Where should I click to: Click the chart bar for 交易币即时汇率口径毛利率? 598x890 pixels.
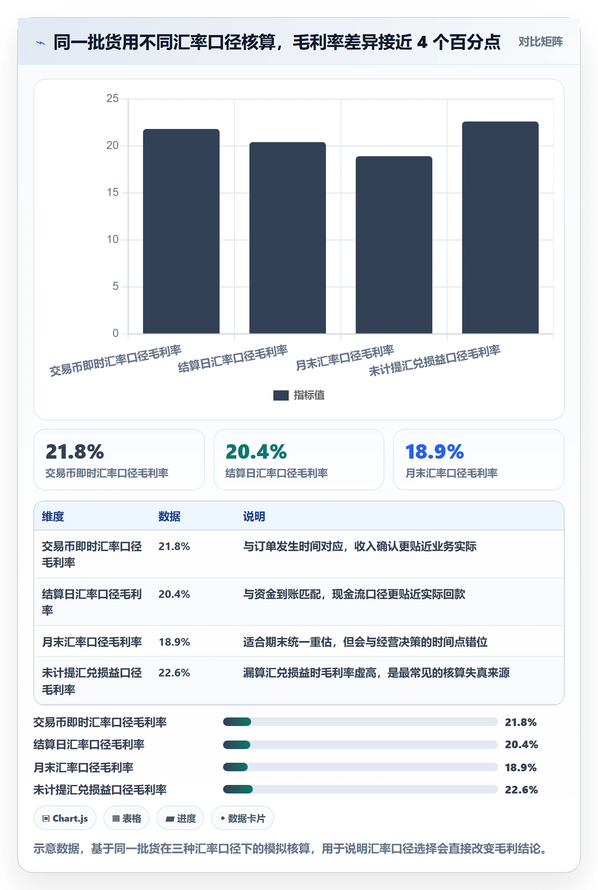coord(181,231)
